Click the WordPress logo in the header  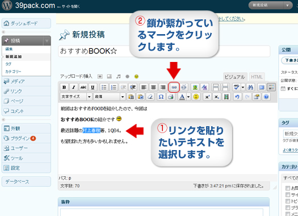click(x=7, y=5)
